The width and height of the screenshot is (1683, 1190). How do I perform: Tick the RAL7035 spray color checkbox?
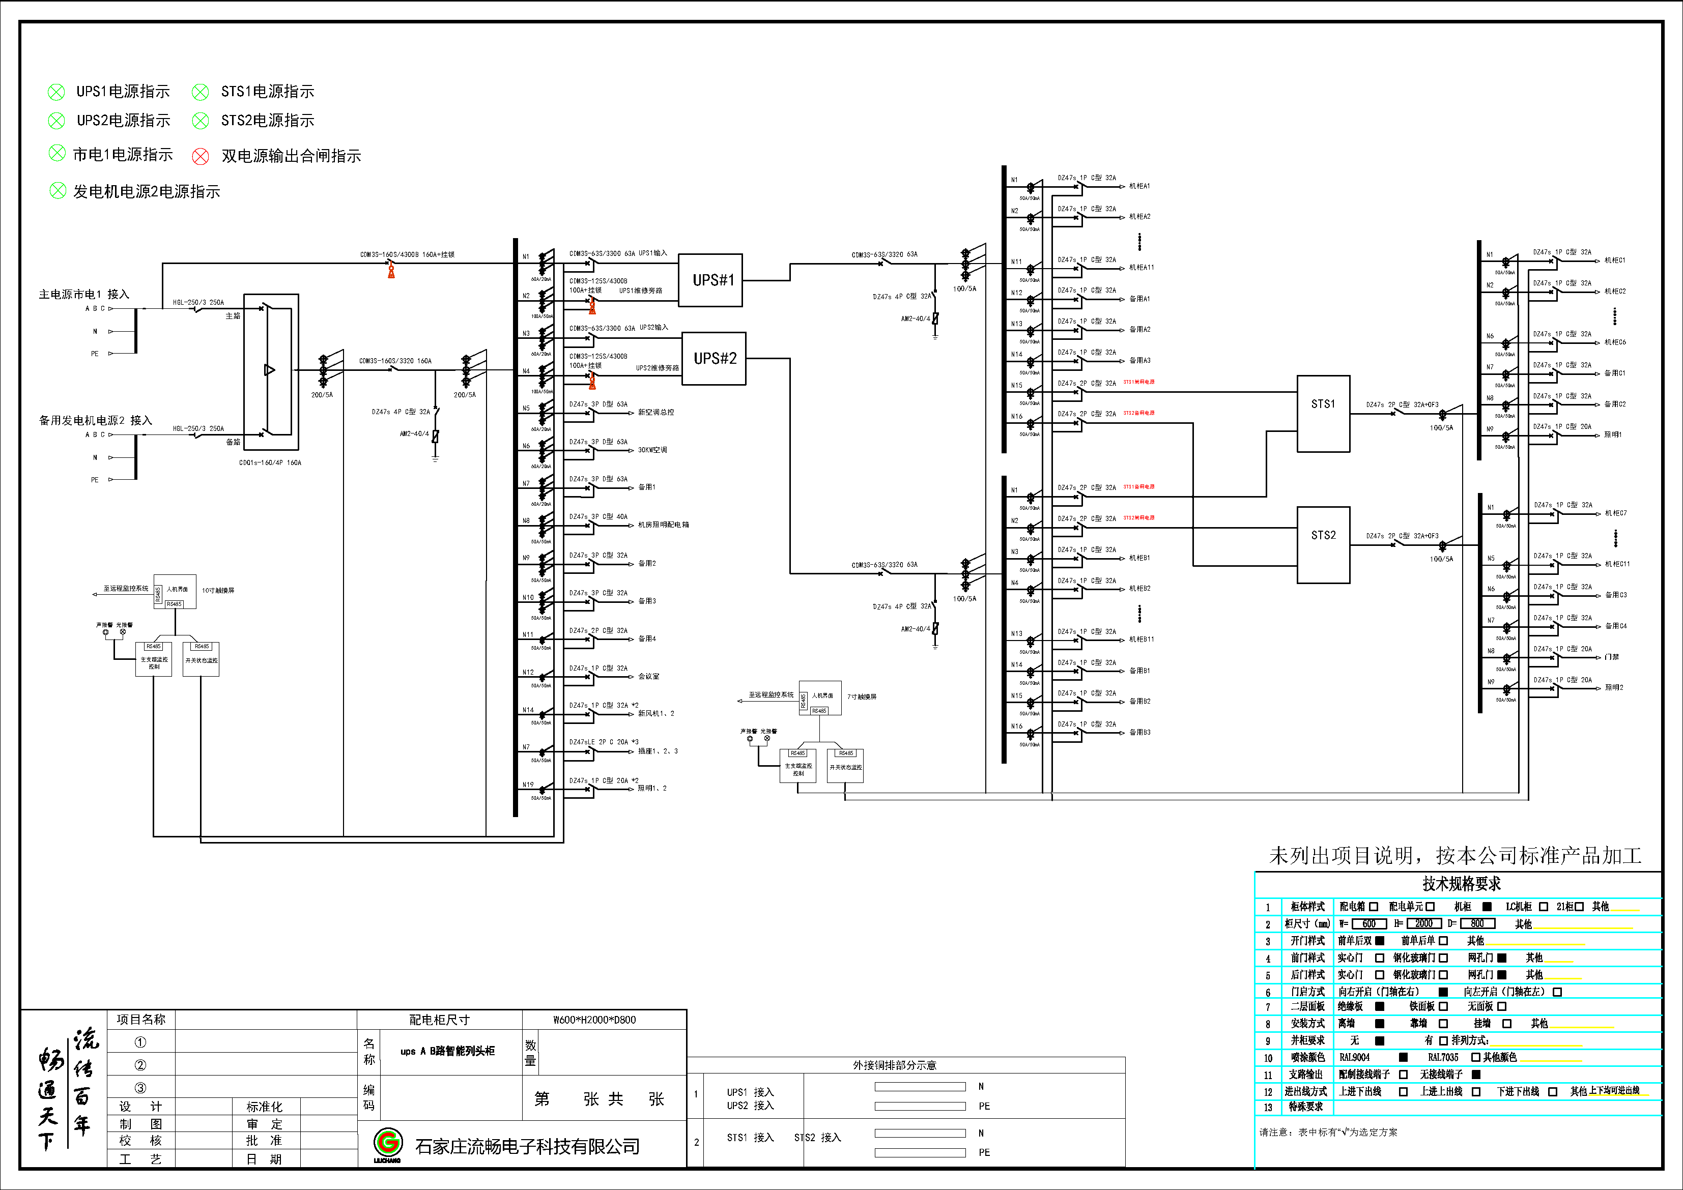click(x=1475, y=1057)
